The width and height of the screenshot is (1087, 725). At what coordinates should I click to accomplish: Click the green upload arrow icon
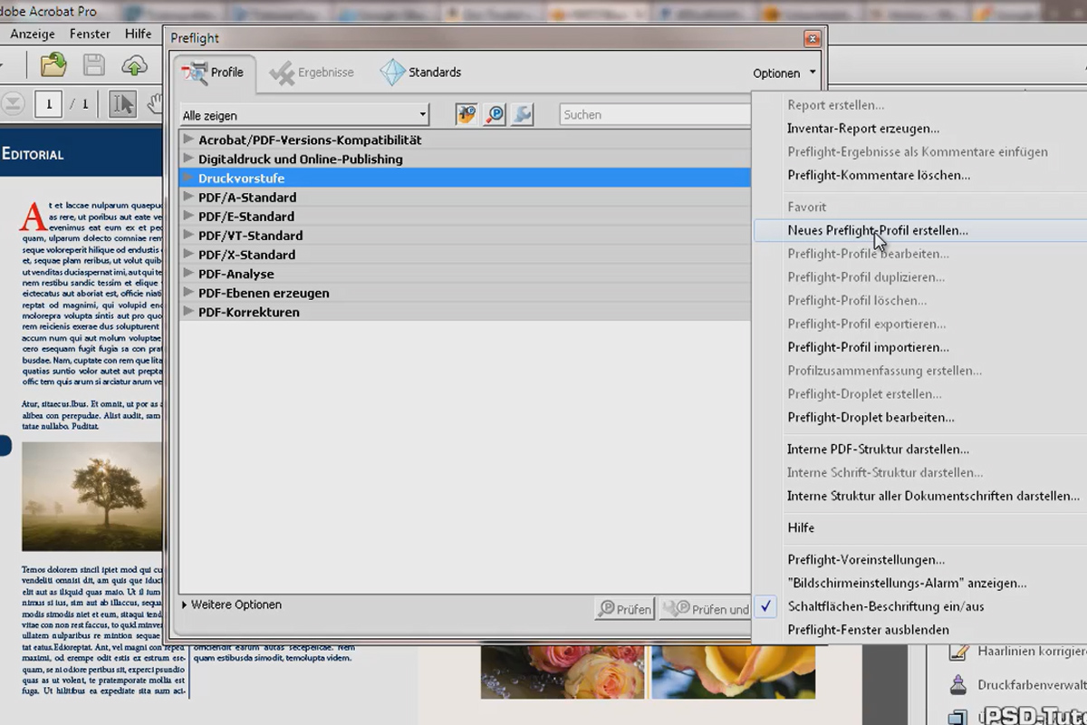[136, 64]
